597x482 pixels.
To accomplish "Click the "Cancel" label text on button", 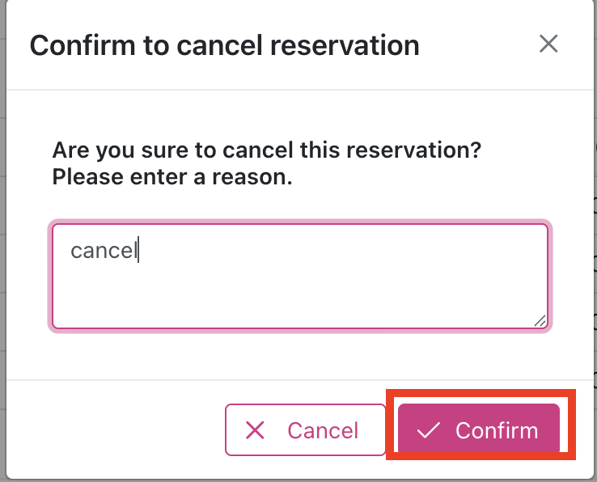I will click(323, 430).
